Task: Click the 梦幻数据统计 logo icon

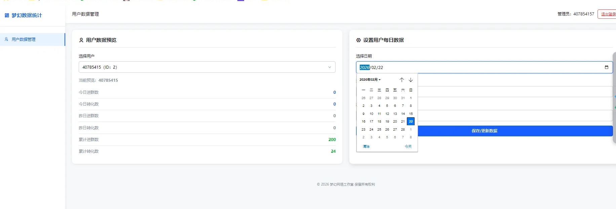Action: click(7, 15)
